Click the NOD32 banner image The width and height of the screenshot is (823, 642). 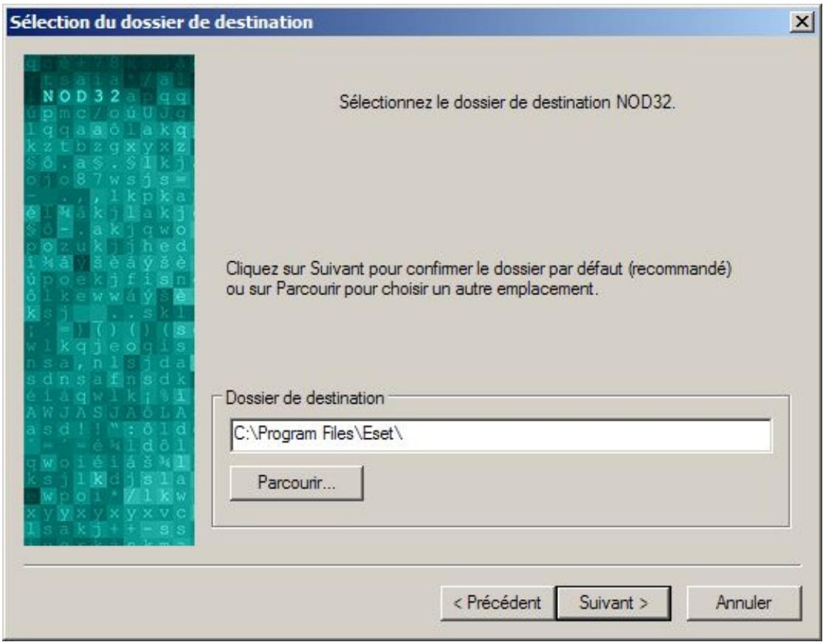[x=109, y=300]
